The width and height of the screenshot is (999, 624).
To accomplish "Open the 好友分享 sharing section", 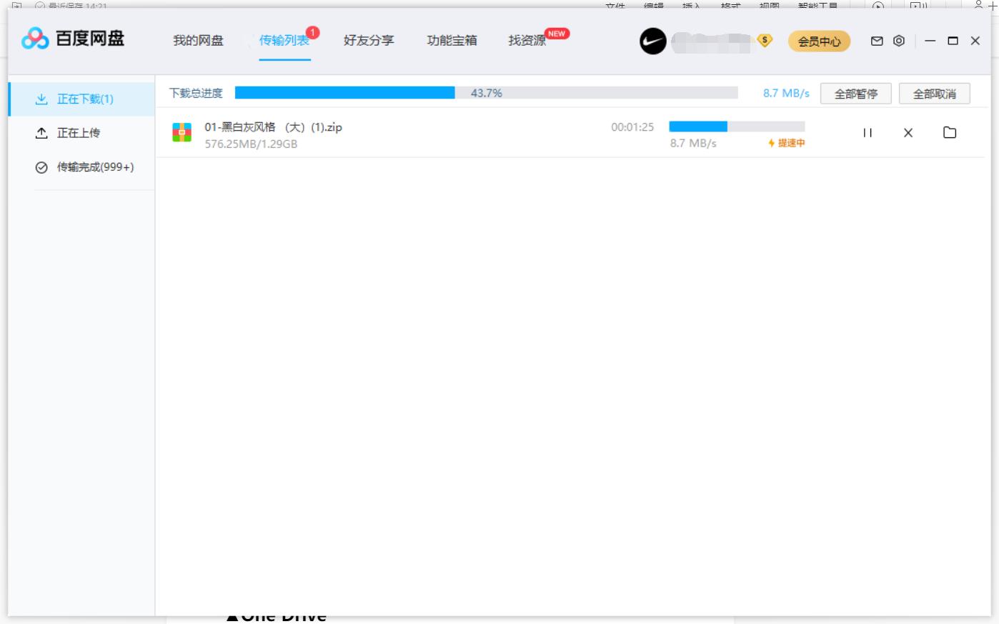I will [x=367, y=41].
